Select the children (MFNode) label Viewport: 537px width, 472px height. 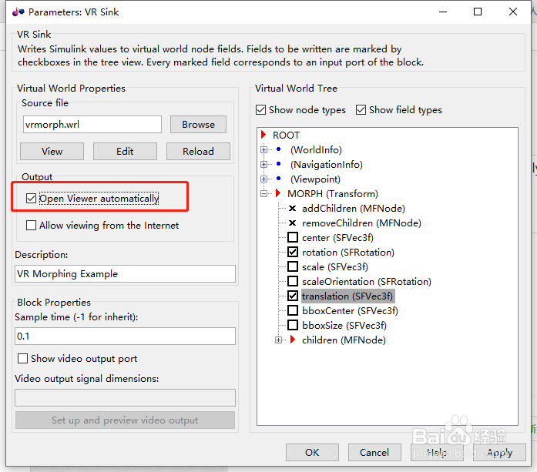click(344, 340)
